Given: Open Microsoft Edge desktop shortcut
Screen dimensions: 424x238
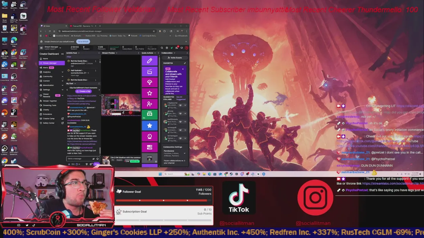Looking at the screenshot, I should coord(14,41).
